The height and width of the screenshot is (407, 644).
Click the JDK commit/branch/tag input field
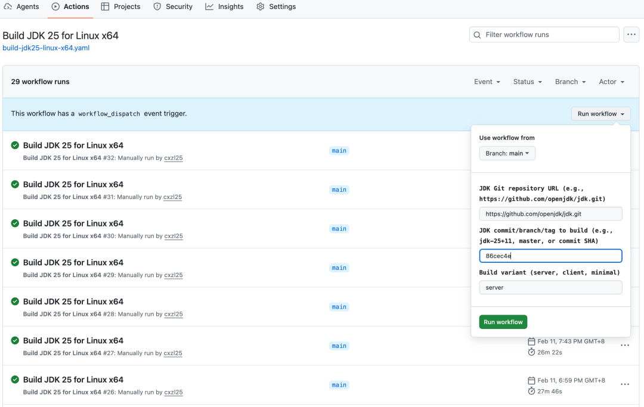pos(550,256)
